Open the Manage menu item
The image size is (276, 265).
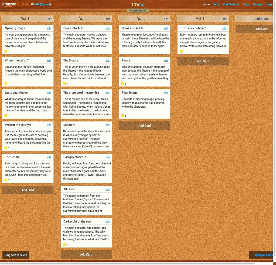(257, 4)
